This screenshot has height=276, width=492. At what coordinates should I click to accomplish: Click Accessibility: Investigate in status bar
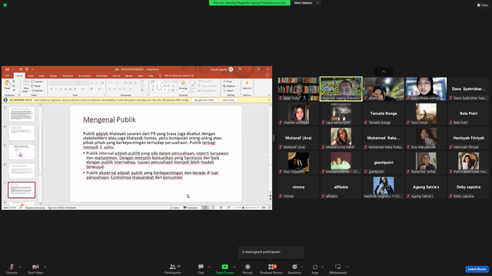point(62,208)
